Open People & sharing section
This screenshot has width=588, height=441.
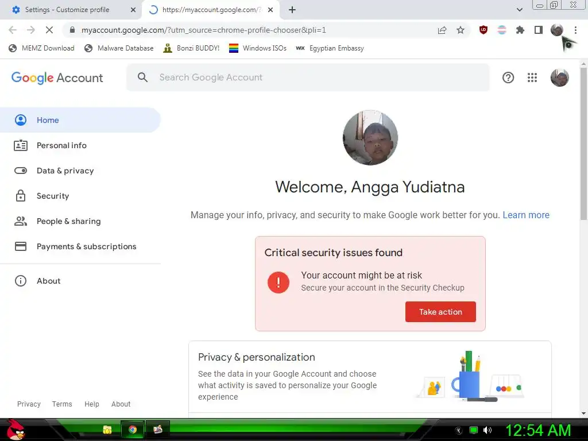[80, 221]
